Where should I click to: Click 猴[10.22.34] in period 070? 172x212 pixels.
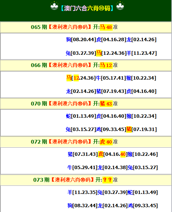pyautogui.click(x=141, y=116)
